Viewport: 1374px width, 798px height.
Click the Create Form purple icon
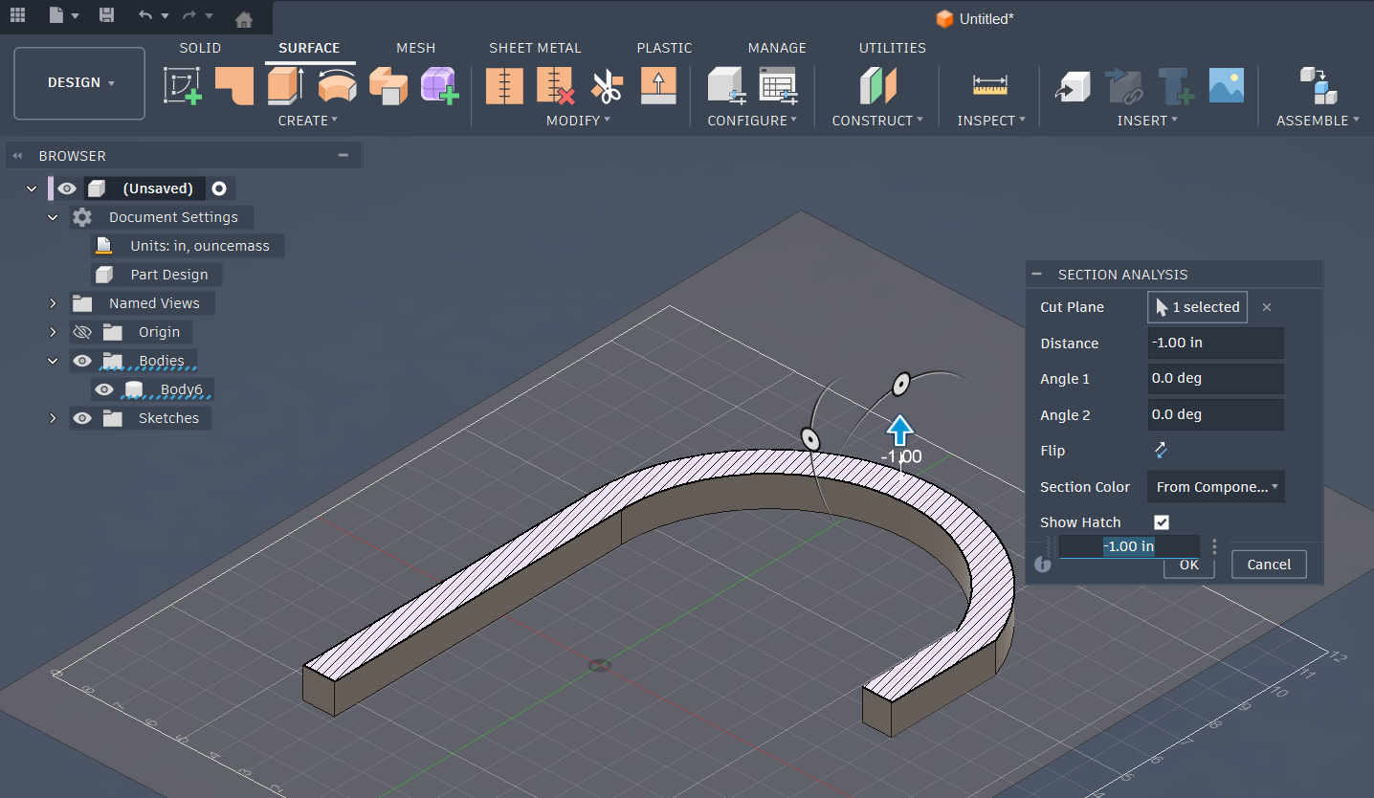440,86
